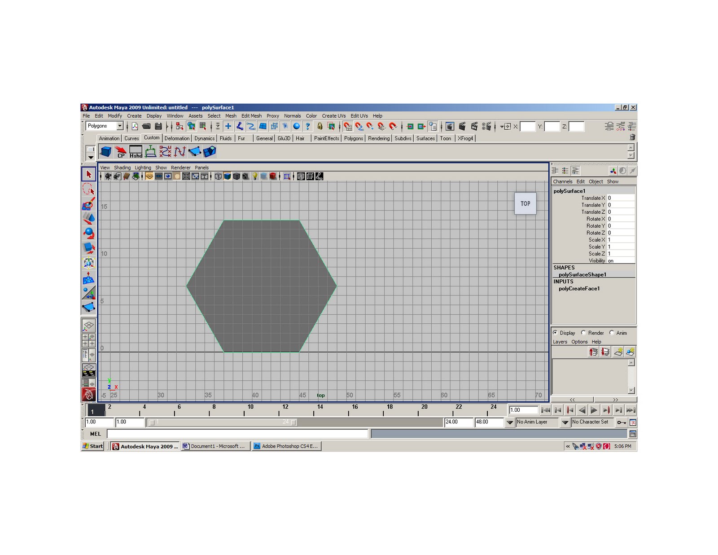Play animation forwards
The image size is (718, 555).
click(594, 410)
